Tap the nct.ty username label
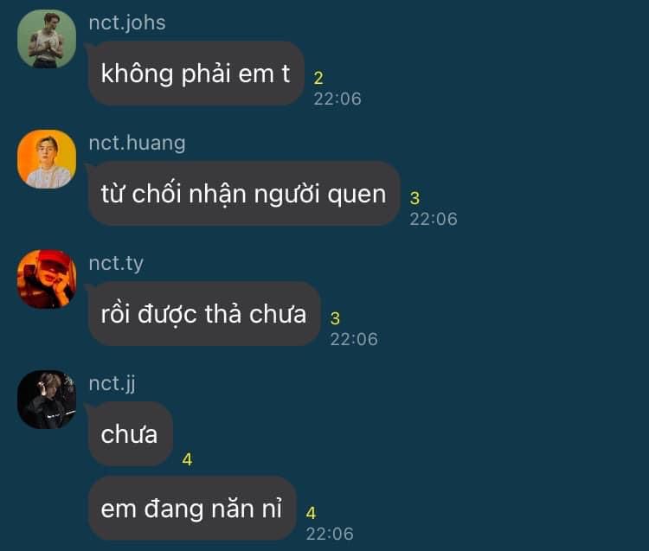The image size is (649, 551). [x=116, y=263]
